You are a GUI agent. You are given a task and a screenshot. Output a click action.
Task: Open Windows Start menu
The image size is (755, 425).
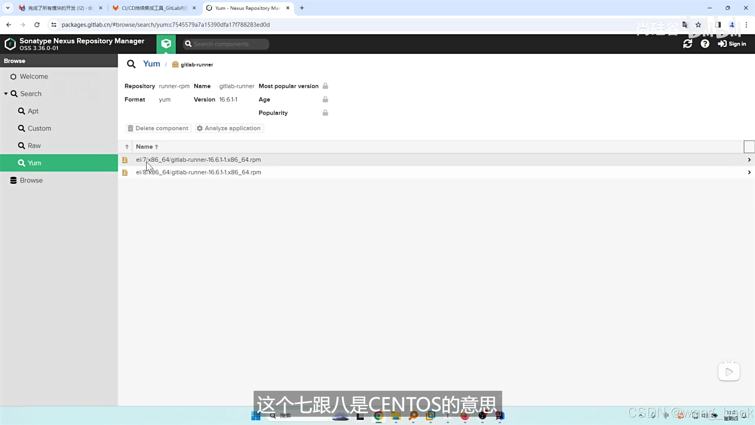coord(256,416)
